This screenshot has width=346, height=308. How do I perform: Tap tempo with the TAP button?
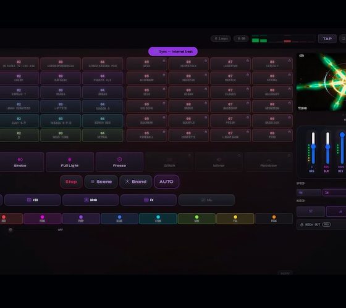click(x=327, y=39)
